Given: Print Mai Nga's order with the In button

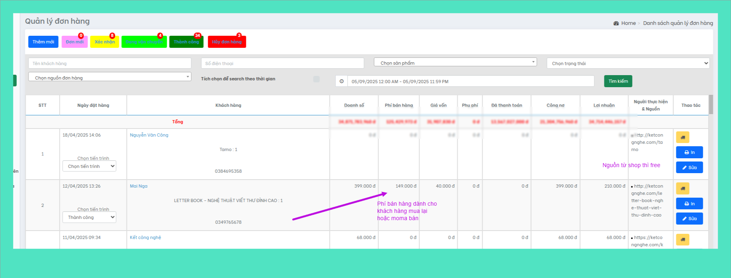Looking at the screenshot, I should click(689, 204).
